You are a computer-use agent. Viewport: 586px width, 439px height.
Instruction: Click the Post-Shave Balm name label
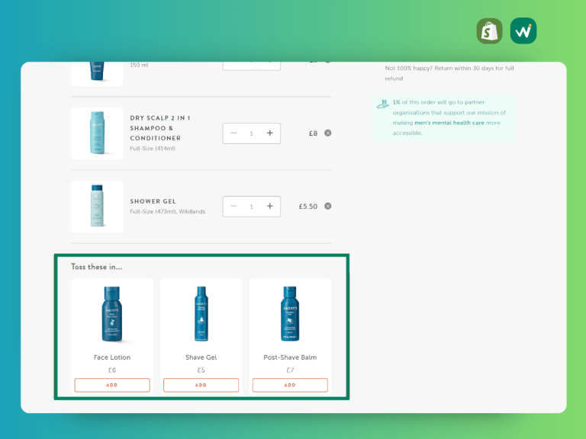pyautogui.click(x=290, y=357)
